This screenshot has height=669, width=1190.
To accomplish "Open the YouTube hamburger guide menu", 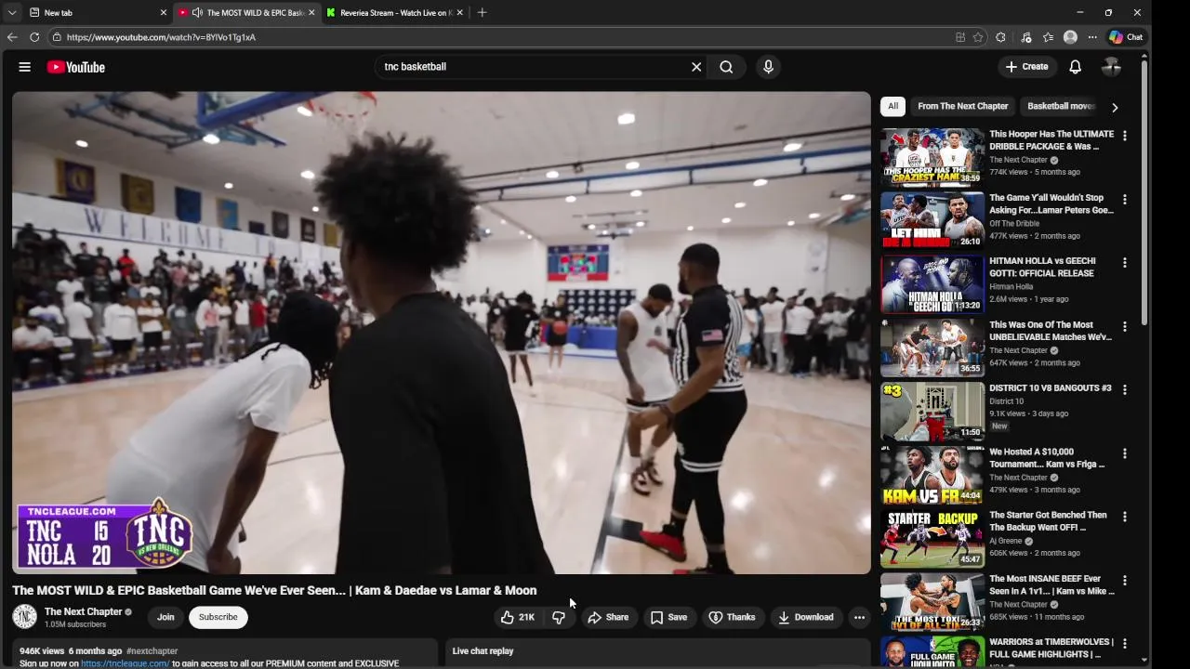I will [x=25, y=67].
